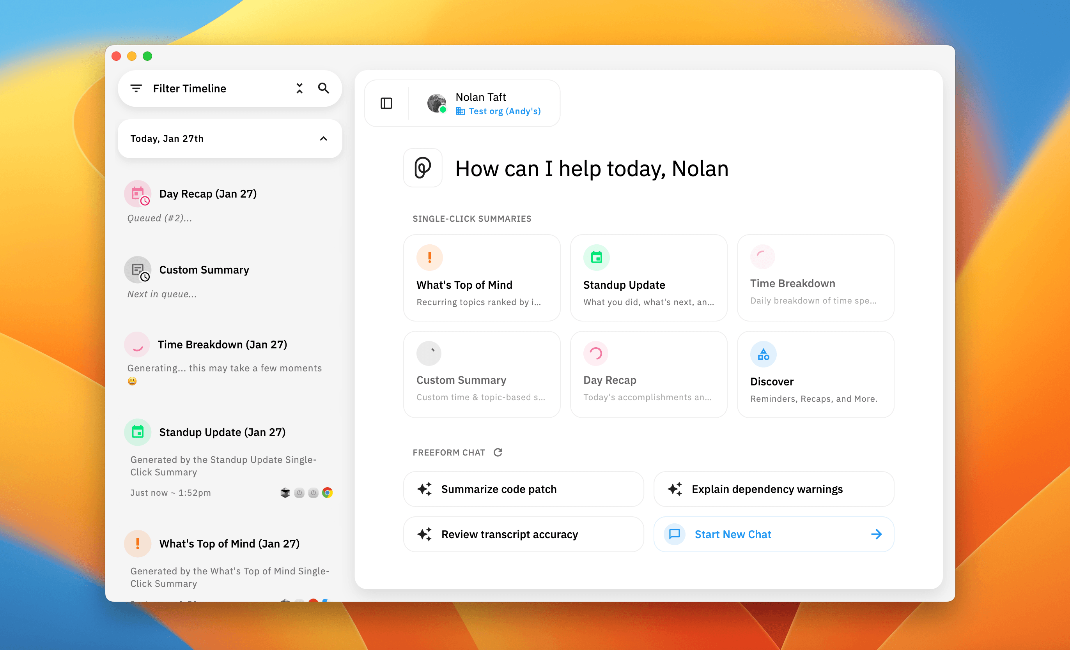Click the refresh icon next to Freeform Chat
The image size is (1070, 650).
(x=498, y=452)
